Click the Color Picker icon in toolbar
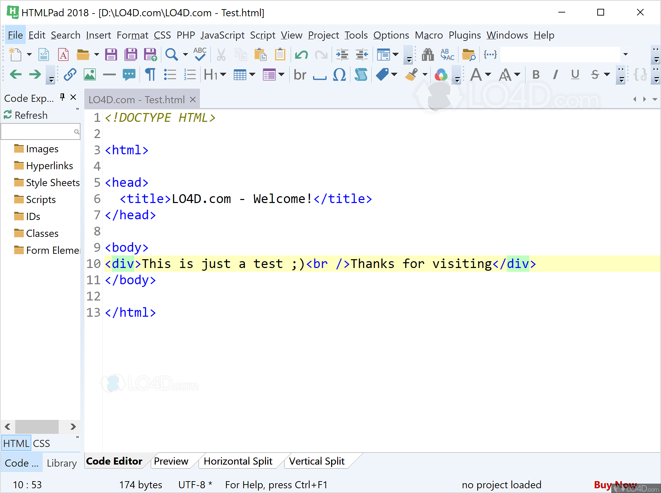661x493 pixels. coord(440,75)
